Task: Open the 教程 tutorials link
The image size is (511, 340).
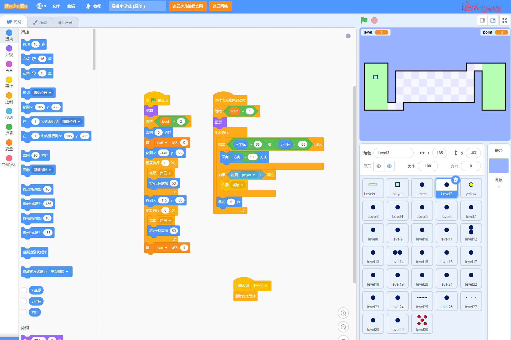Action: (93, 6)
